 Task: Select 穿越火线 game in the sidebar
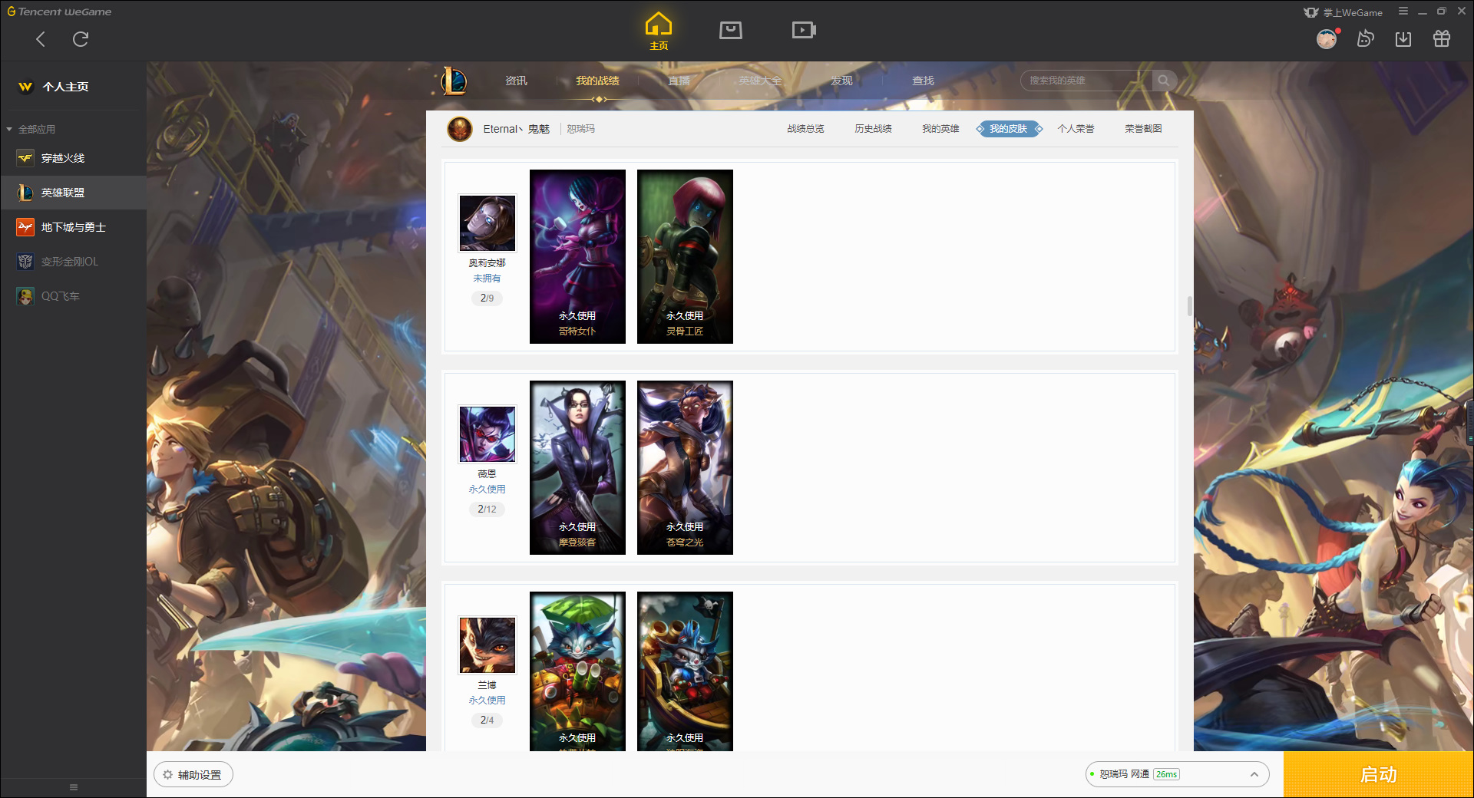(x=73, y=158)
